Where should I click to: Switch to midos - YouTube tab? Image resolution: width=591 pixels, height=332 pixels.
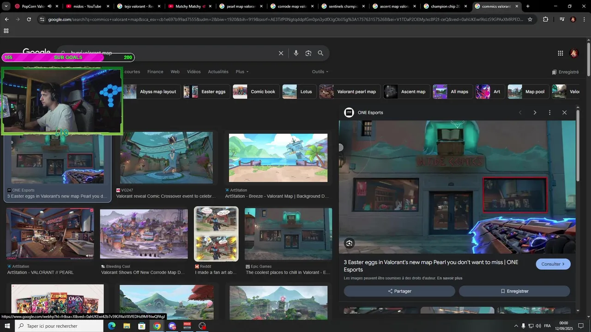(87, 6)
